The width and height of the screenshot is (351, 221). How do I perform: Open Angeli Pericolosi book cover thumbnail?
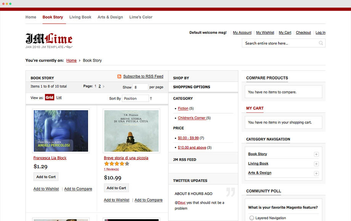coord(61,131)
